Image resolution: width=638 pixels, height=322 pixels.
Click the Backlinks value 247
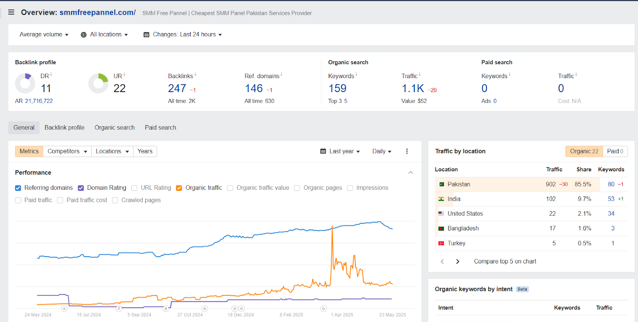177,88
